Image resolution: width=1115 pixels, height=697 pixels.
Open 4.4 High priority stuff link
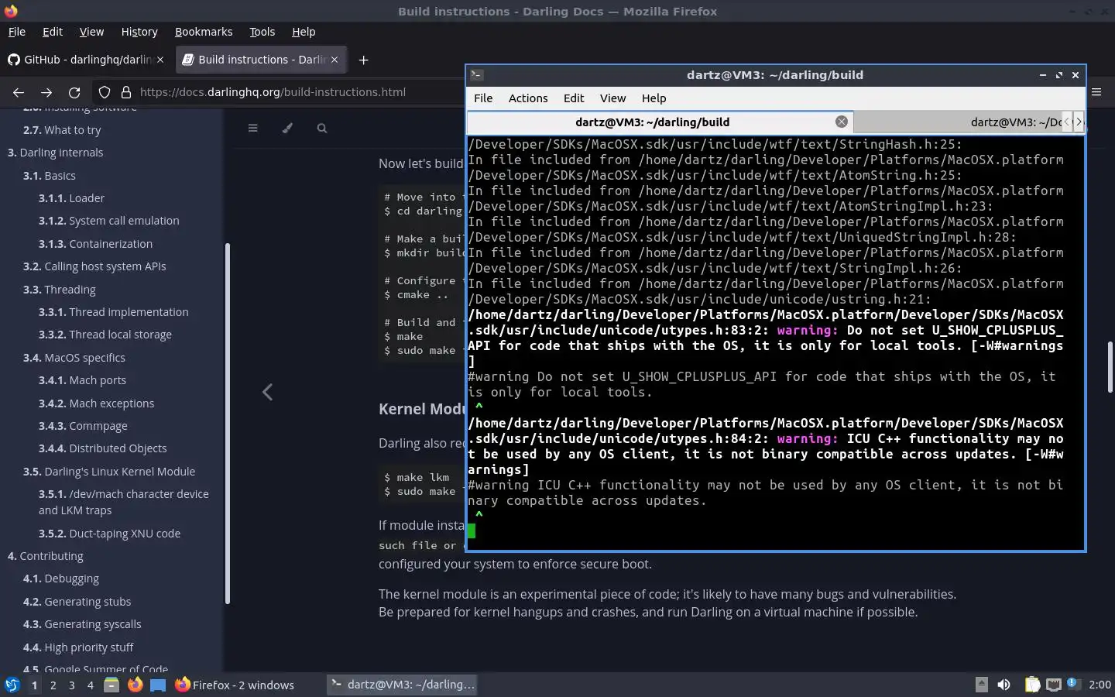point(78,647)
